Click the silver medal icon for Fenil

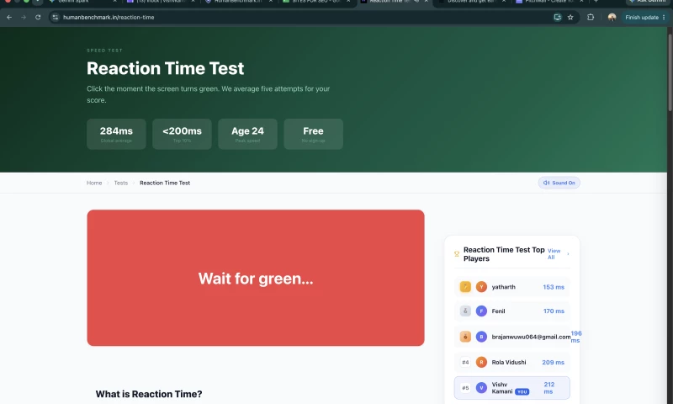click(465, 311)
